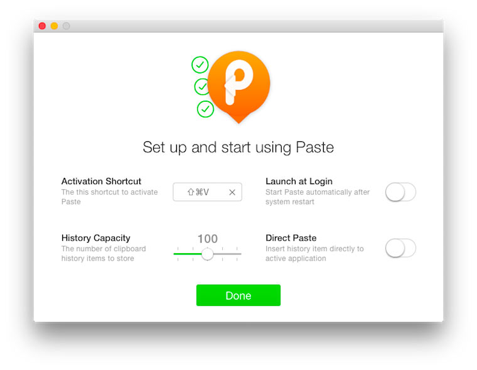Click the red close window button
477x370 pixels.
coord(42,26)
